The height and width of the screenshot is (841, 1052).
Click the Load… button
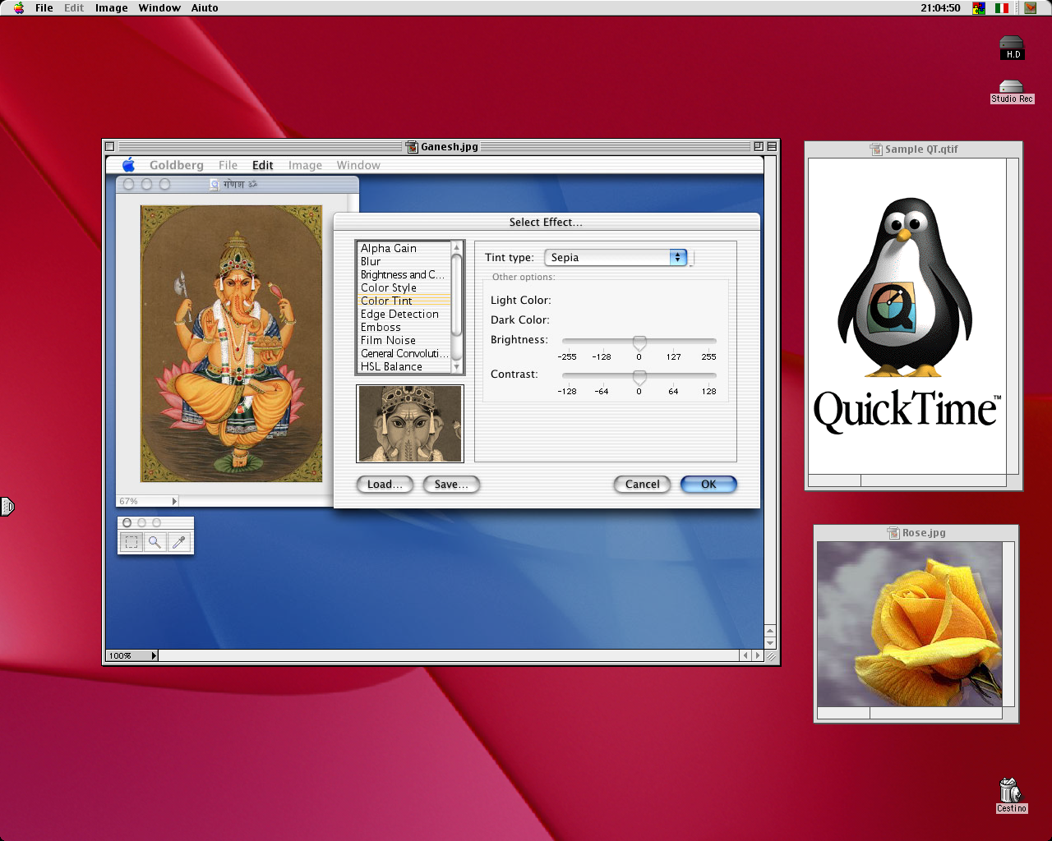click(385, 485)
